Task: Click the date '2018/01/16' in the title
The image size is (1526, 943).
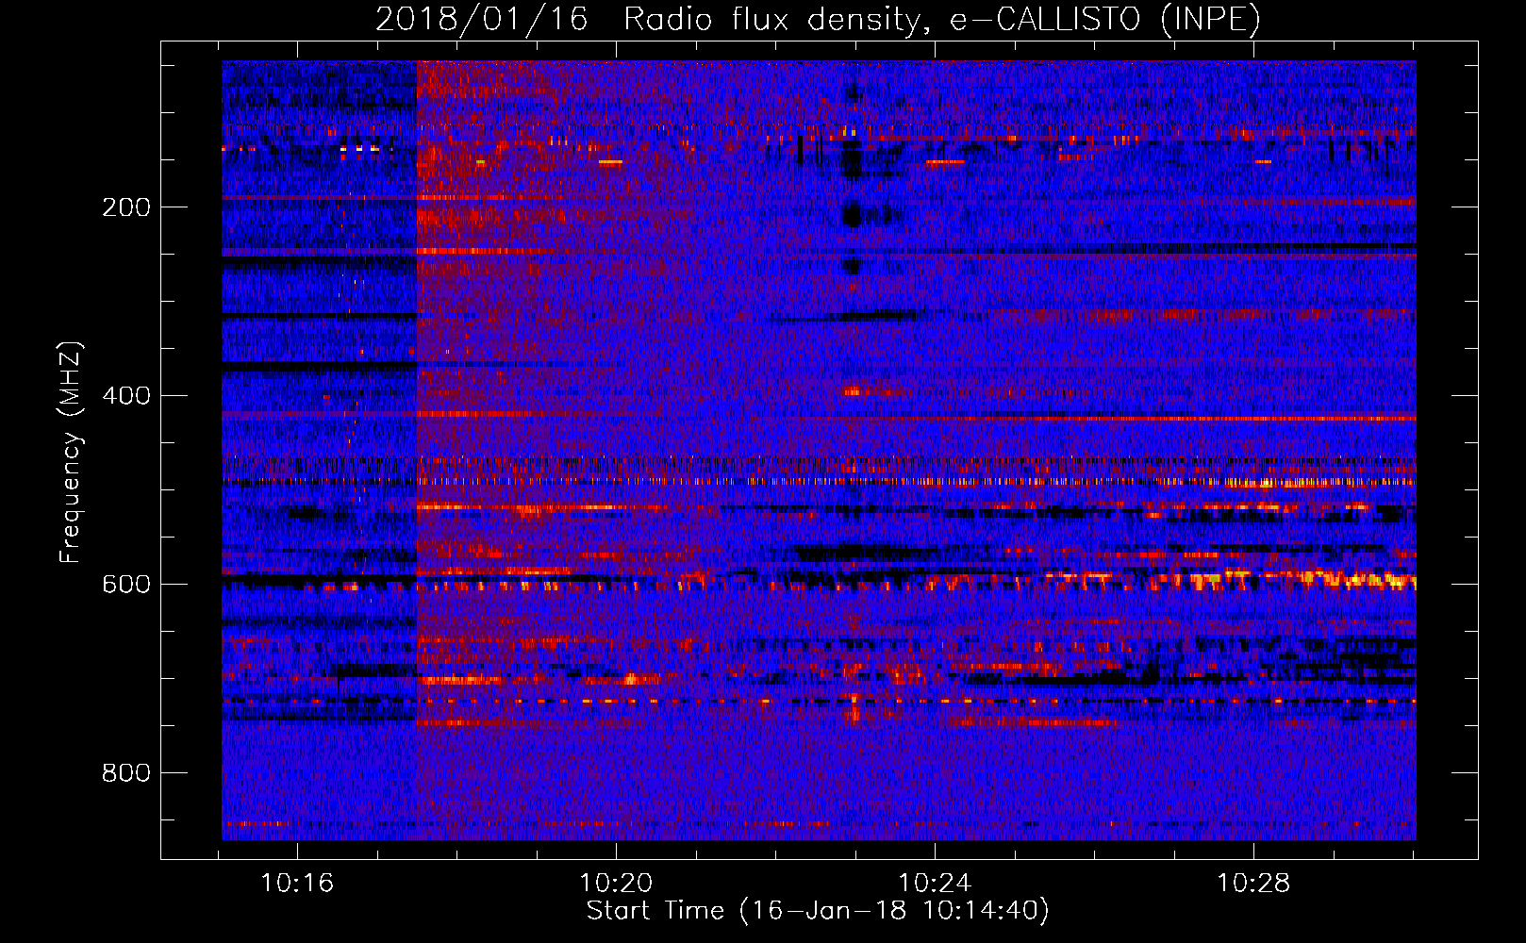Action: point(482,19)
